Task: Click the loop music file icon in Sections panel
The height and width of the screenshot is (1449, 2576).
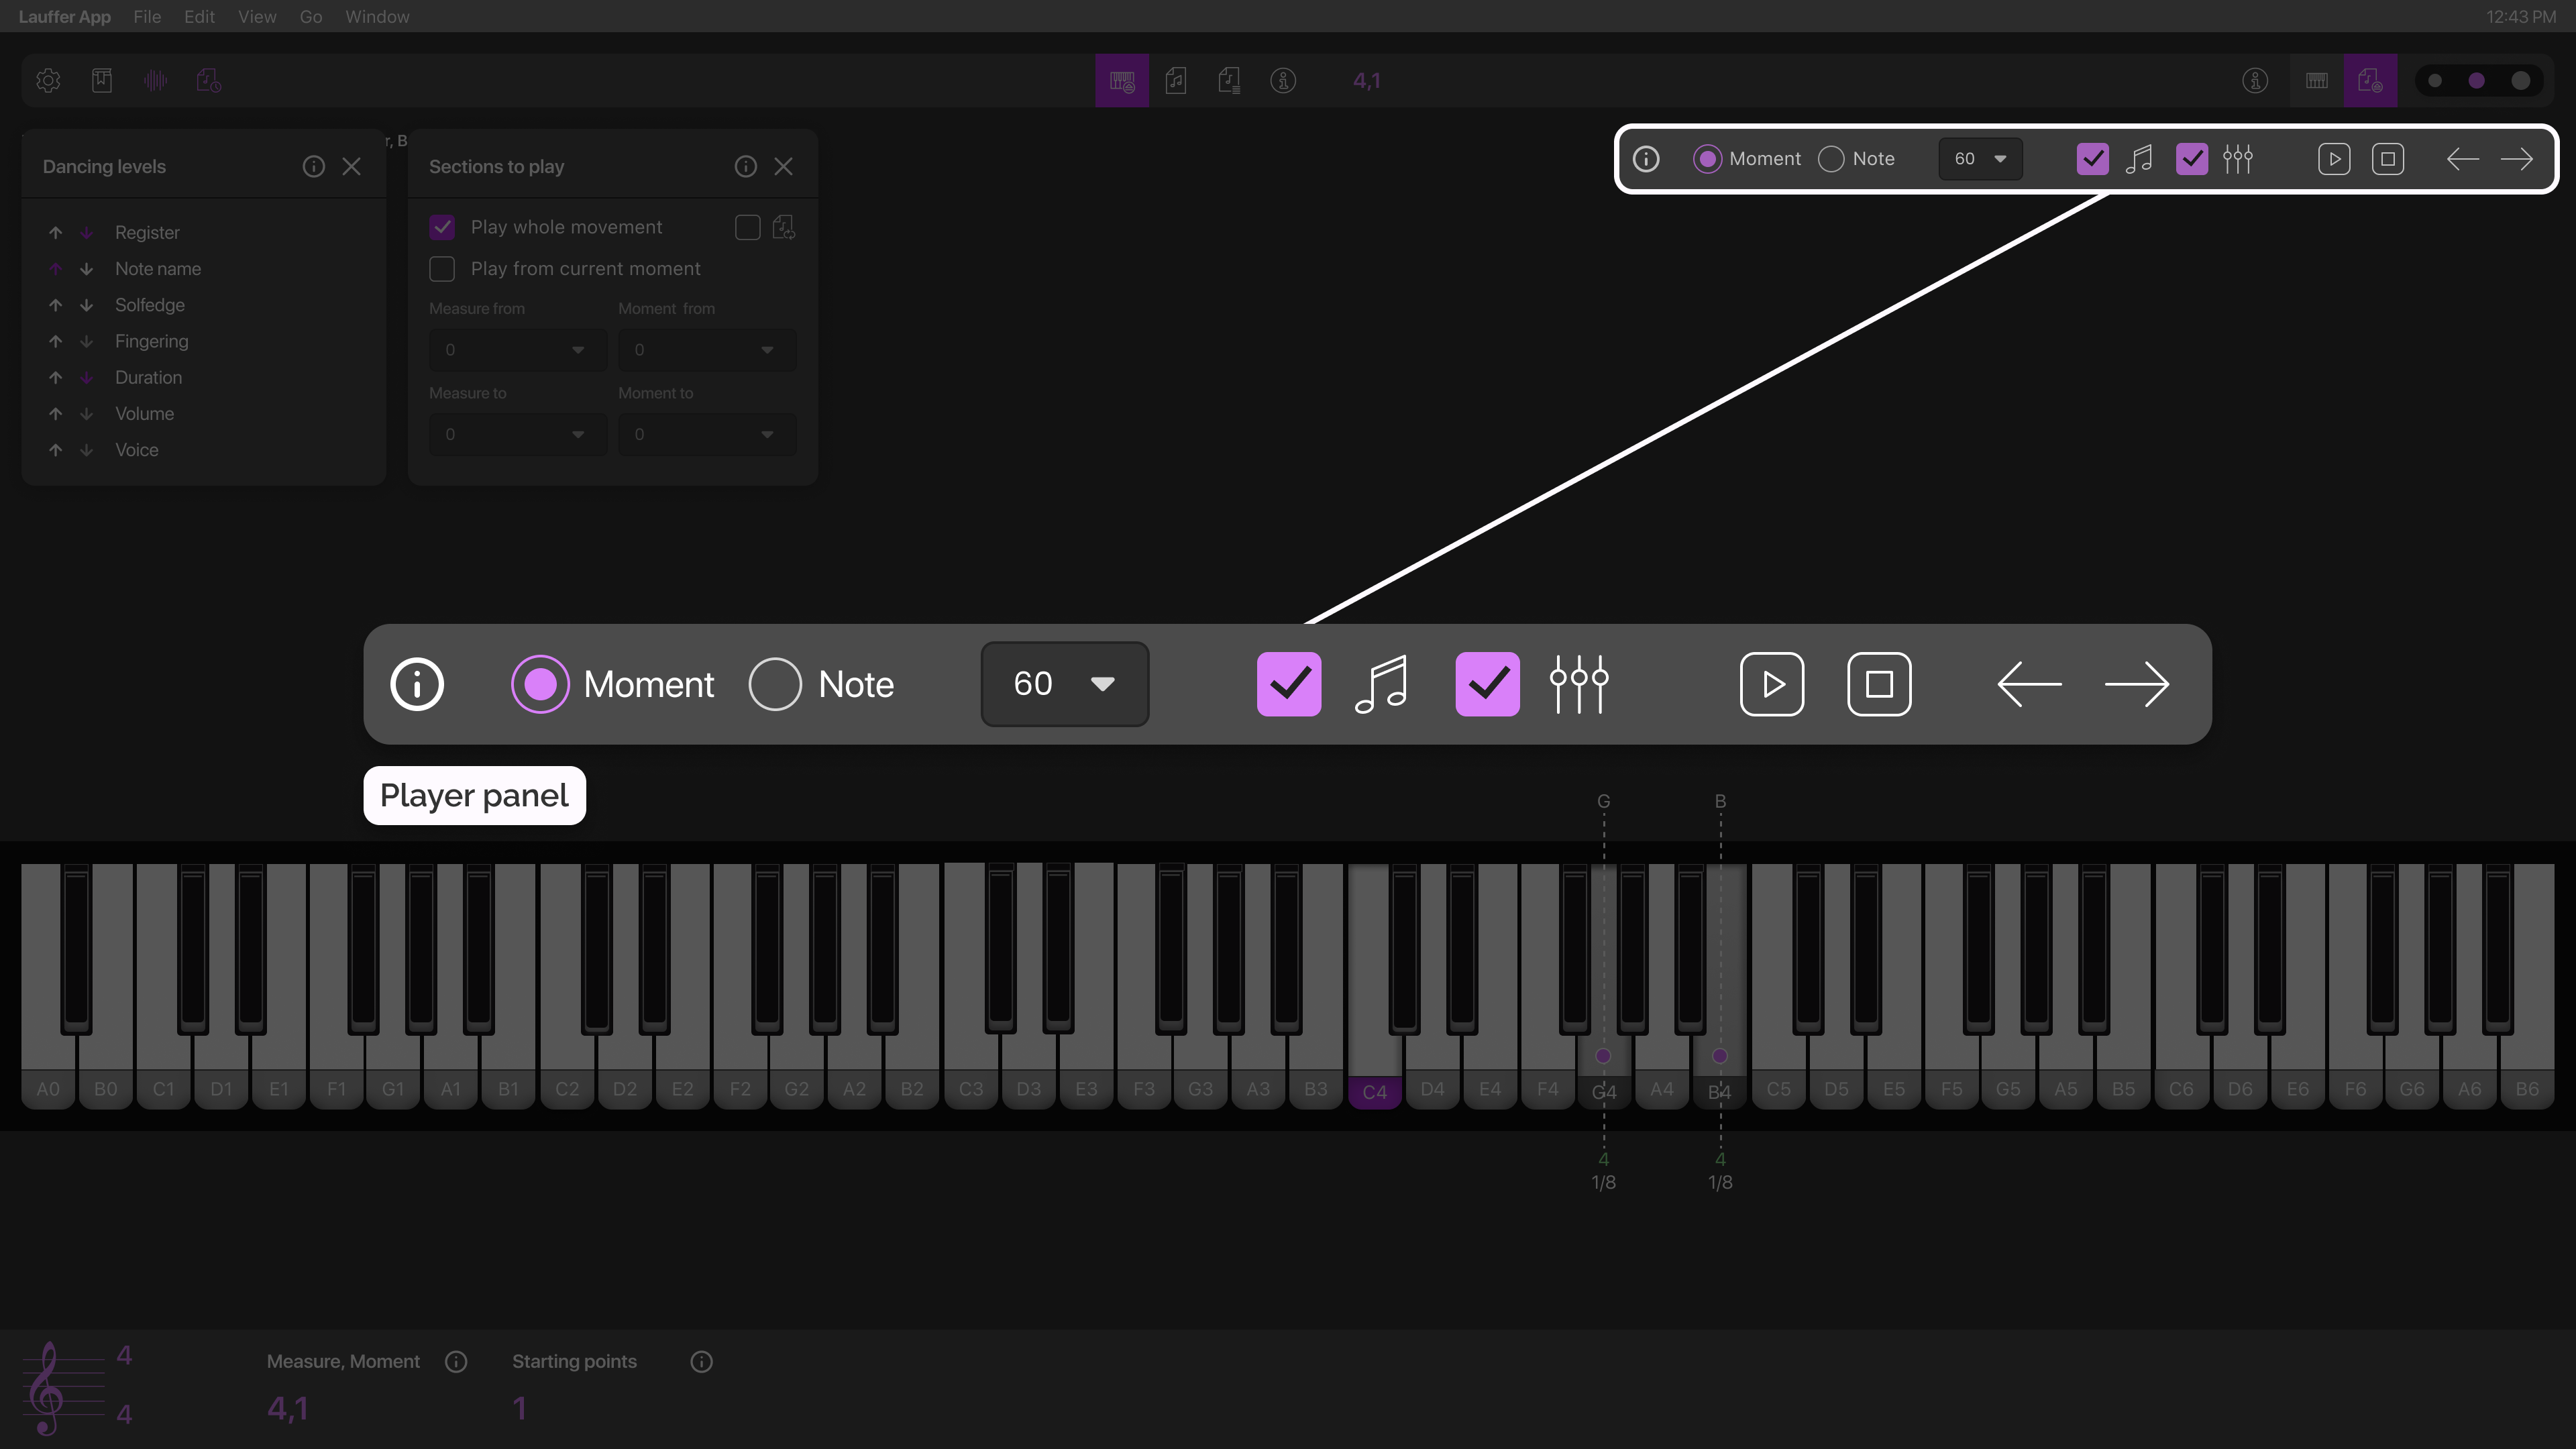Action: (784, 228)
